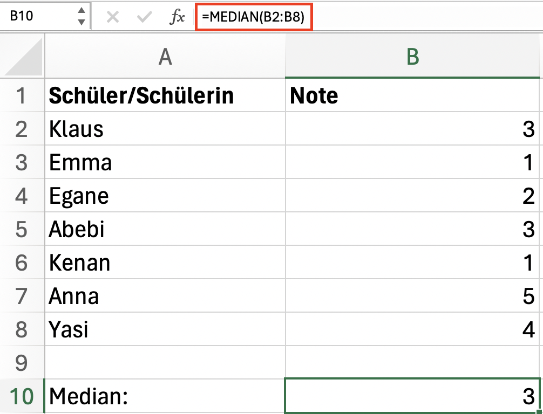Select column B header
Image resolution: width=543 pixels, height=414 pixels.
(412, 56)
